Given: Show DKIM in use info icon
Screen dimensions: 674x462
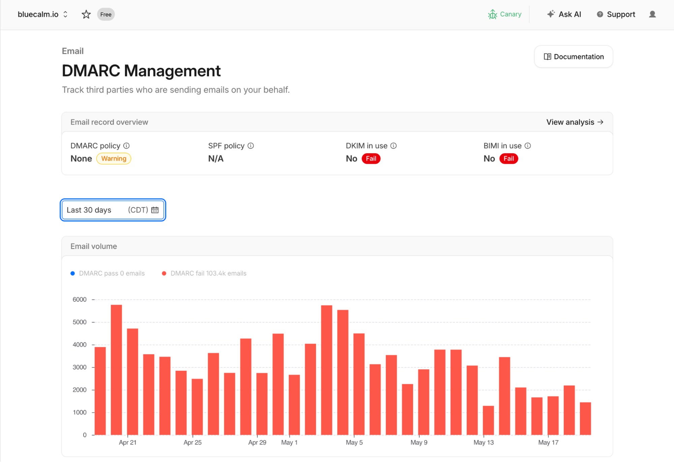Looking at the screenshot, I should pyautogui.click(x=393, y=146).
